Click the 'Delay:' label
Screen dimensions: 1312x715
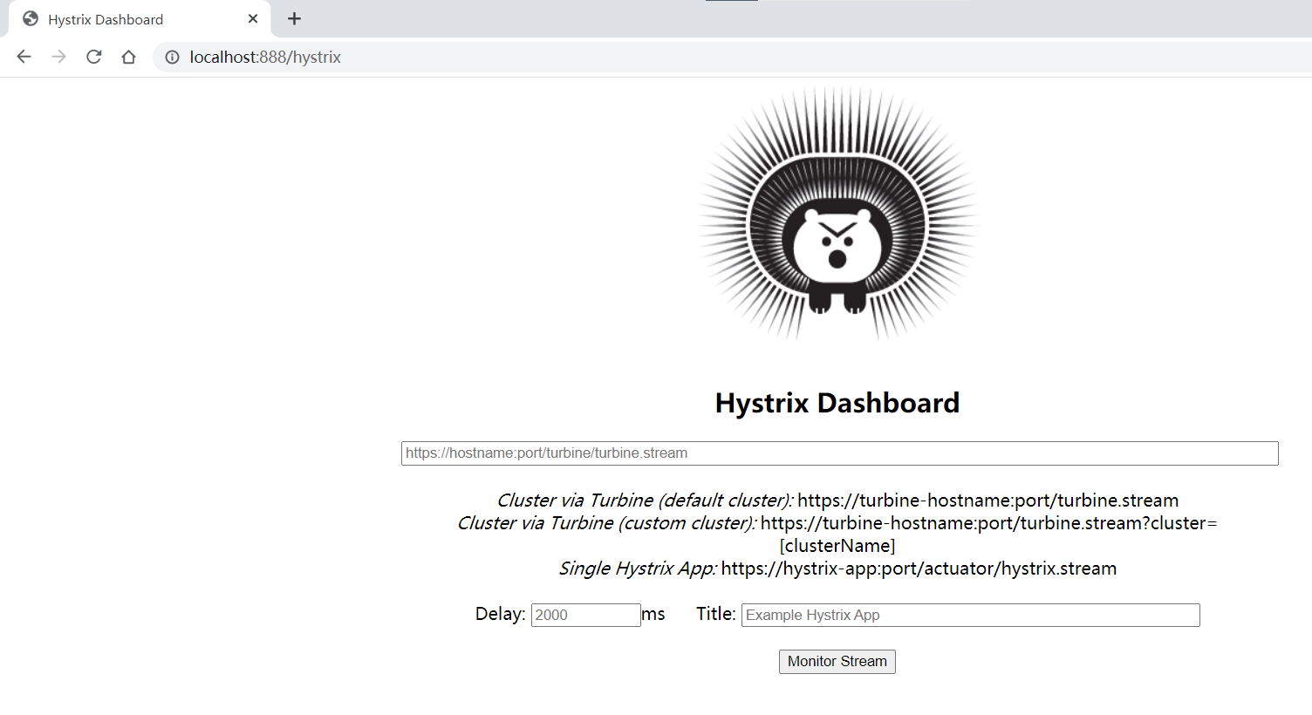point(500,614)
